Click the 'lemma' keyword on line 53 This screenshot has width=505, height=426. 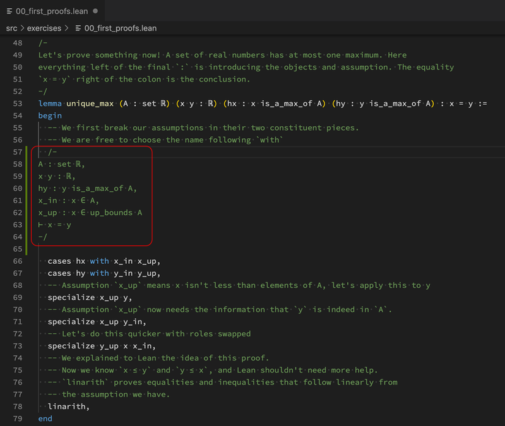click(50, 104)
